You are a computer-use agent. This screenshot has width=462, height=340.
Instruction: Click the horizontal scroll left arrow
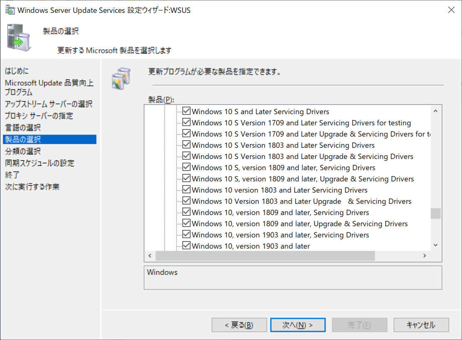[x=150, y=255]
